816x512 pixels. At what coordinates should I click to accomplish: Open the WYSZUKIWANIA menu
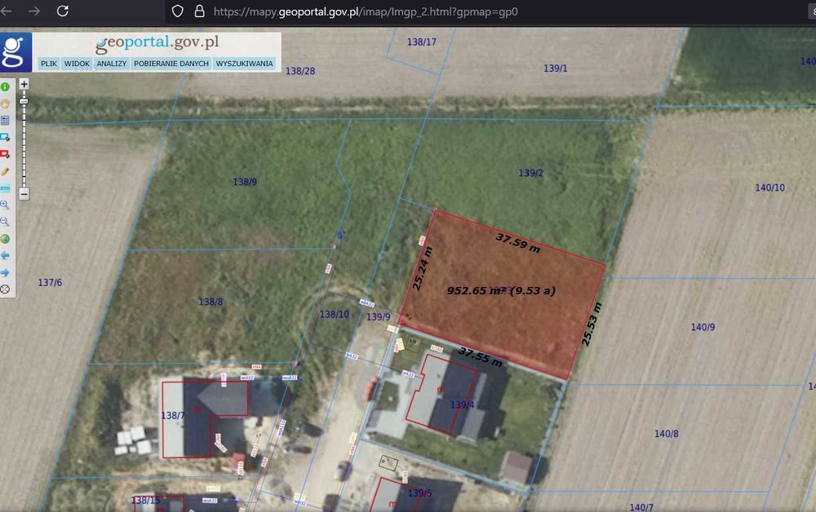244,64
